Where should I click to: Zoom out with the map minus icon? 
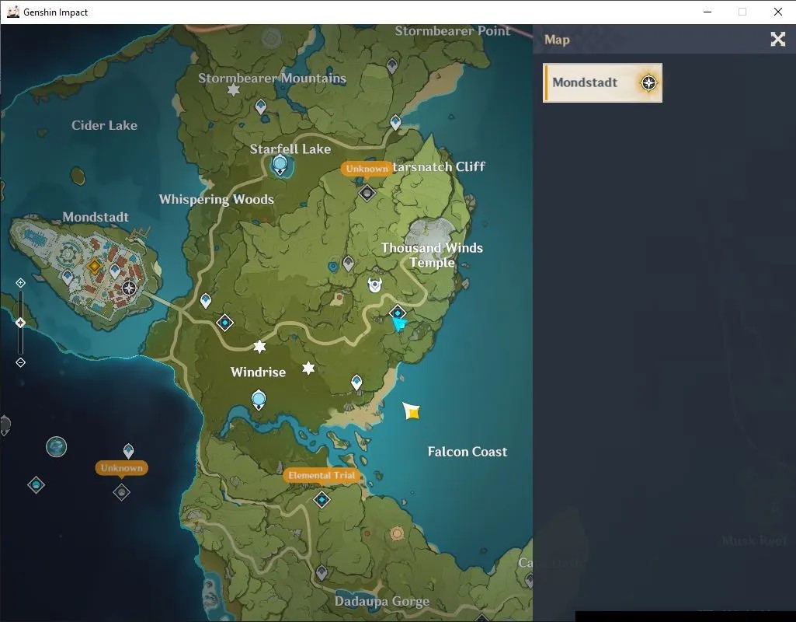coord(20,362)
